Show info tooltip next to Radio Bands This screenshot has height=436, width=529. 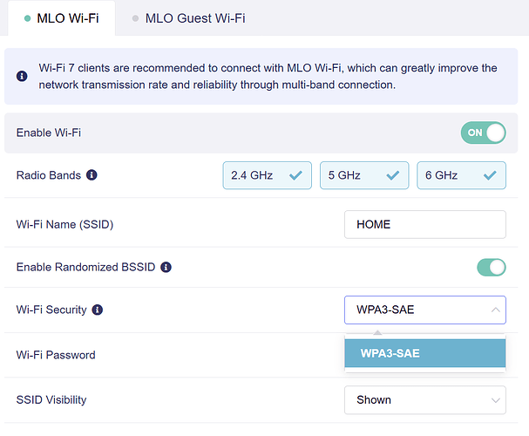click(x=92, y=175)
